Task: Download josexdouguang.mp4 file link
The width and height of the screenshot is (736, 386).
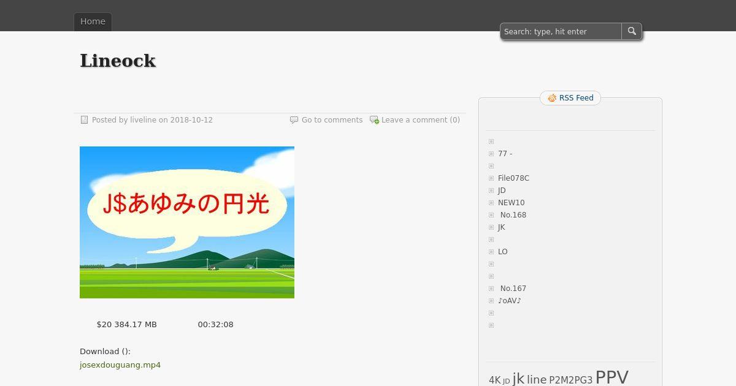Action: (120, 365)
